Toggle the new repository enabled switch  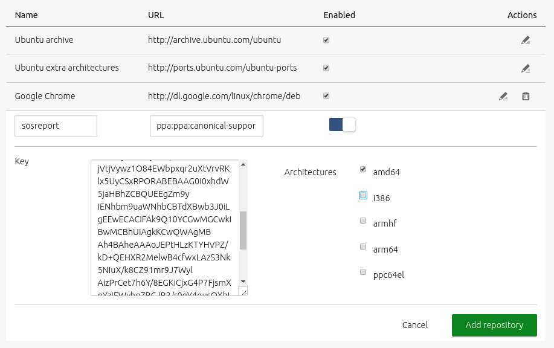click(343, 124)
